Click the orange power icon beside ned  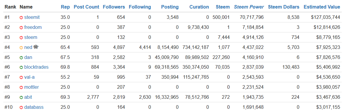21,47
